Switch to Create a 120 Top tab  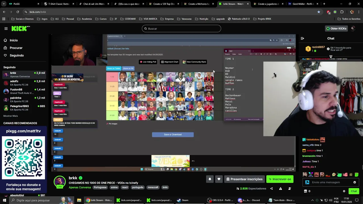click(164, 4)
